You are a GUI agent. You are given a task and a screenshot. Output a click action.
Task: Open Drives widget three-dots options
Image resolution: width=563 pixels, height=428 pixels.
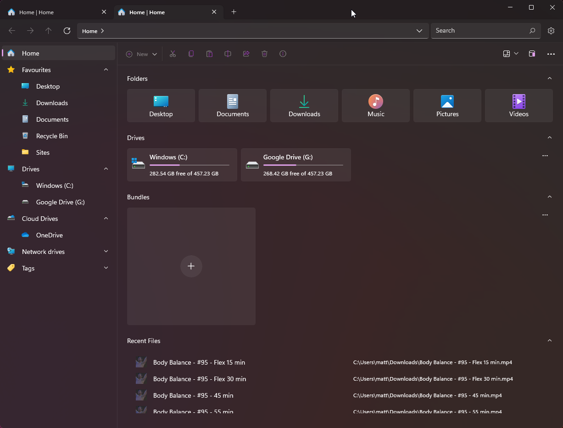pos(545,156)
